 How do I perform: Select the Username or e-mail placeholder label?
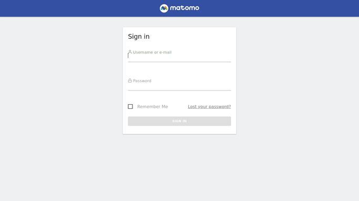click(152, 52)
